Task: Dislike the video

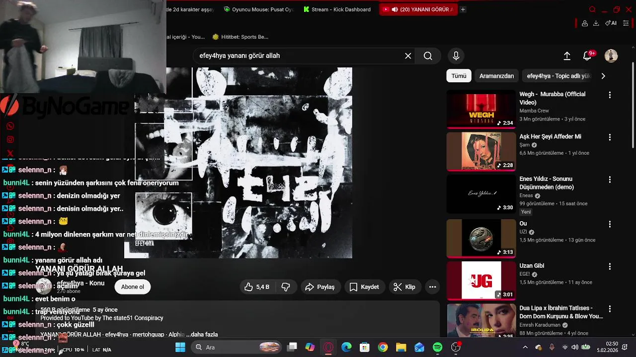Action: click(x=286, y=287)
